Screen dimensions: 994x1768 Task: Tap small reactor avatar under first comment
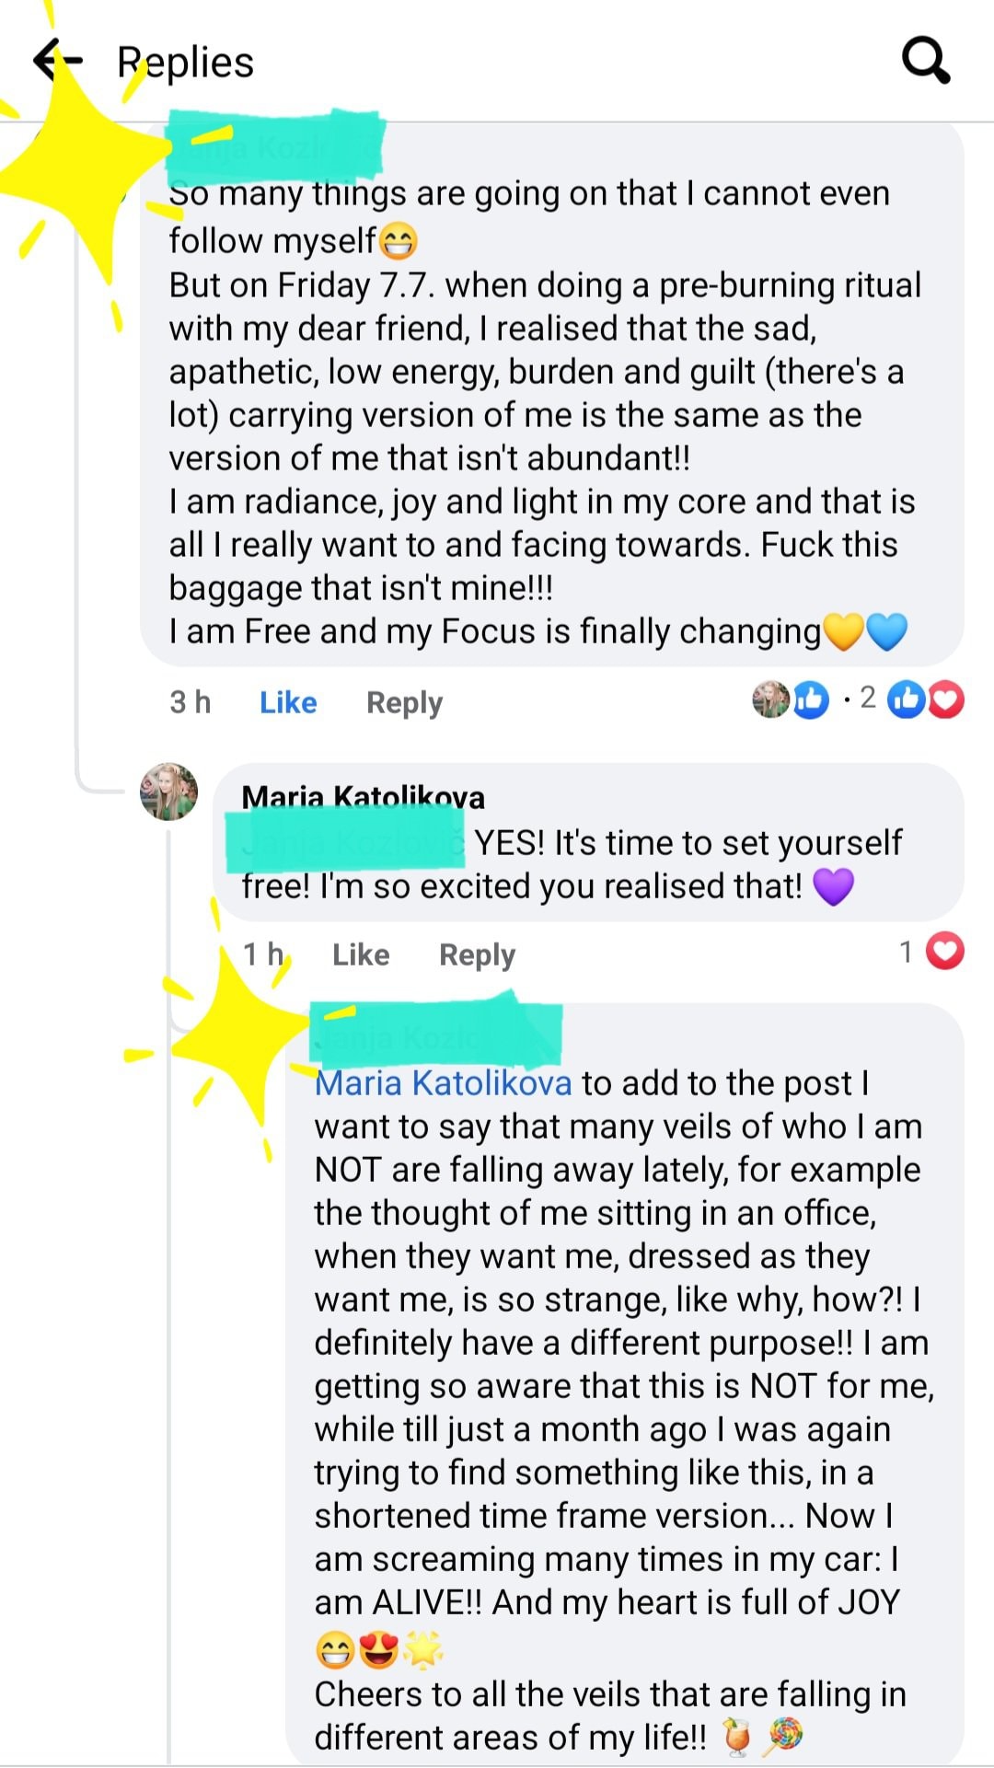(x=770, y=700)
